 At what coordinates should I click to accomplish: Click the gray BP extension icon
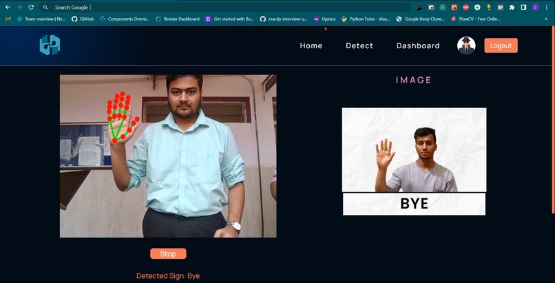[x=500, y=8]
